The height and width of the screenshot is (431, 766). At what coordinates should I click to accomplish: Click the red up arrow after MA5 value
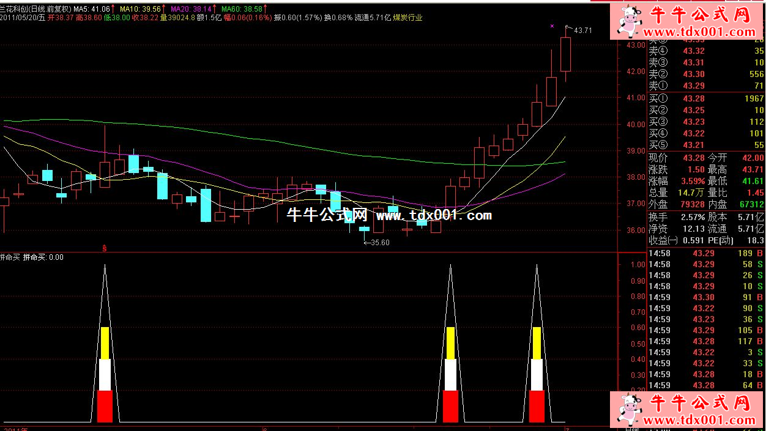pyautogui.click(x=114, y=9)
